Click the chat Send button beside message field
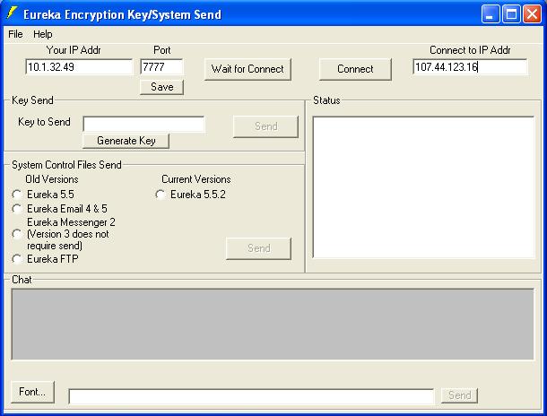 point(459,395)
